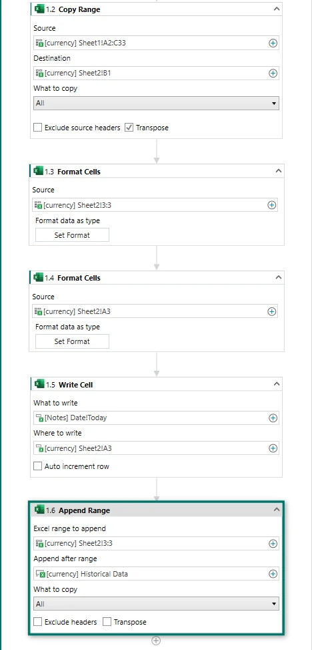The width and height of the screenshot is (312, 650).
Task: Open 'What to copy' dropdown in Append Range
Action: tap(157, 604)
